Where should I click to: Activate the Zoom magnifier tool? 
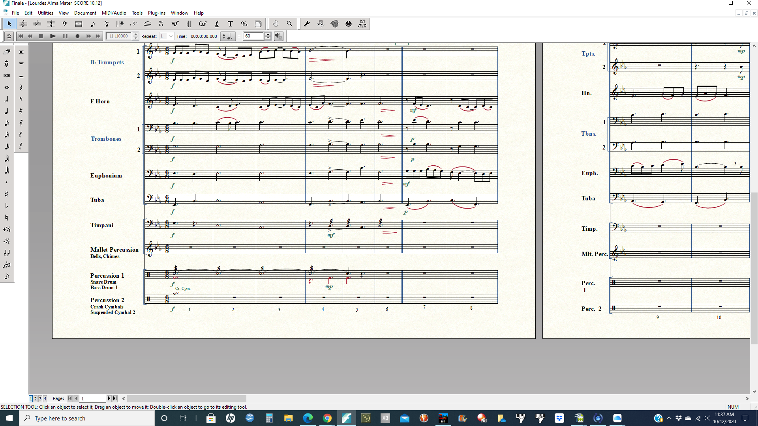289,24
